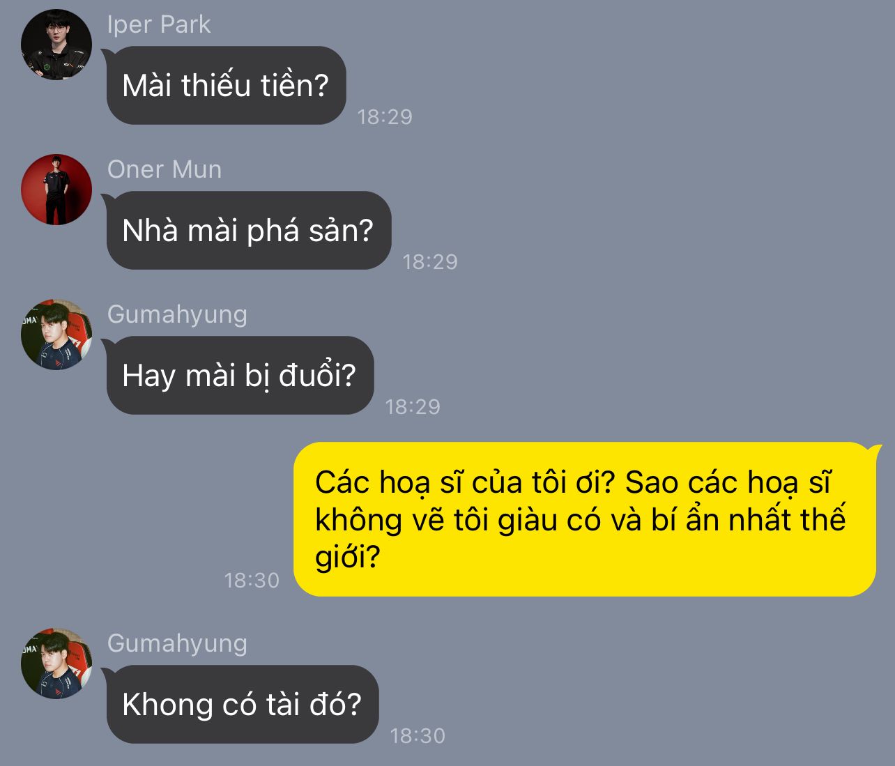Tap the sender name Oner Mun
Image resolution: width=895 pixels, height=766 pixels.
(x=165, y=169)
